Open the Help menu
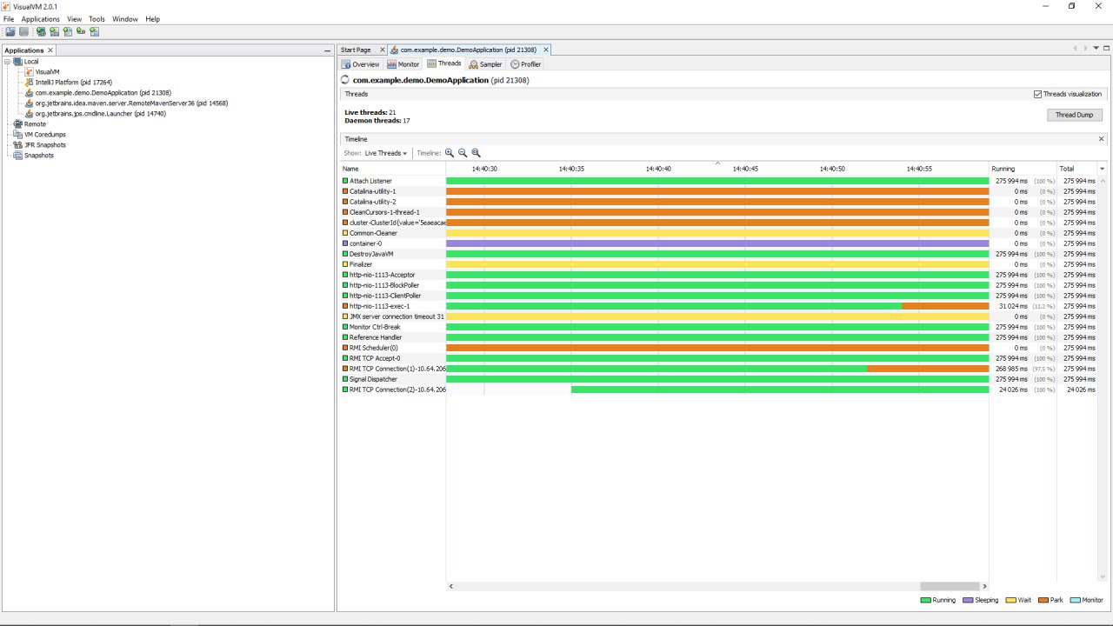 (152, 19)
